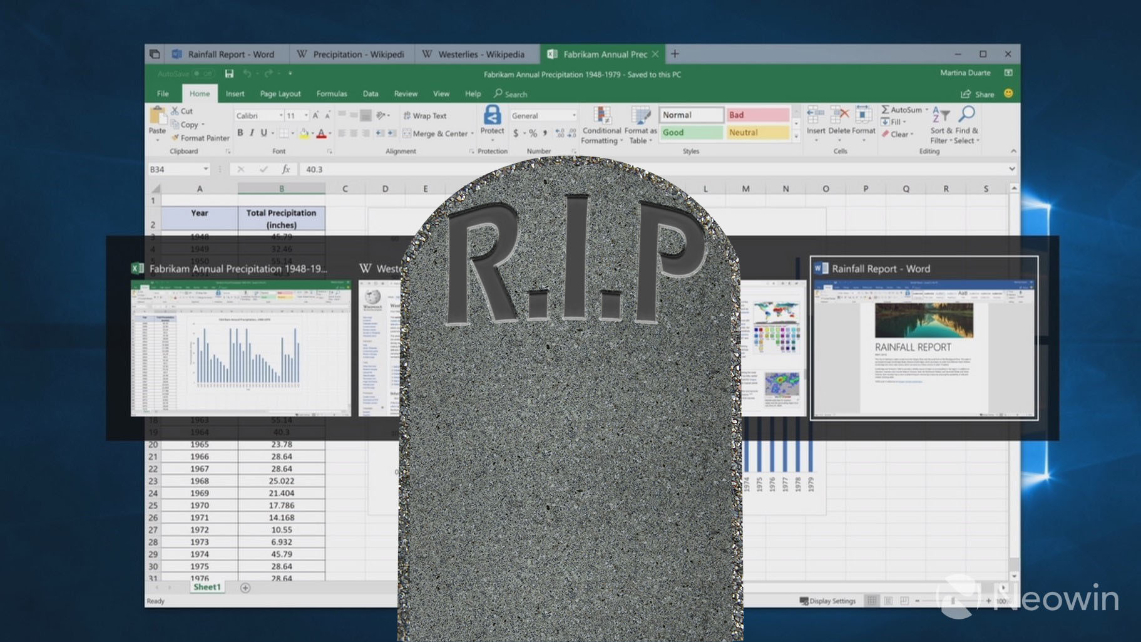Open the File tab
1141x642 pixels.
(163, 94)
